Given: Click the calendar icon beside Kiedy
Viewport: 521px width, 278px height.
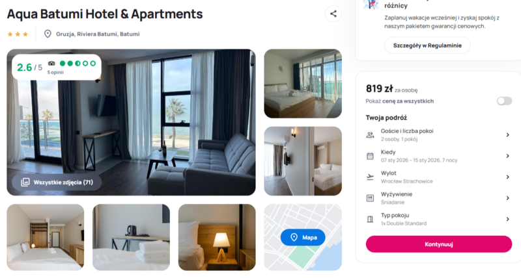Looking at the screenshot, I should [x=370, y=156].
